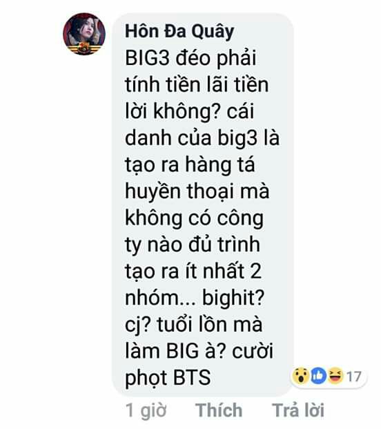Screen dimensions: 381x429
Task: Open the Hôn Đa Quây username link
Action: tap(179, 32)
